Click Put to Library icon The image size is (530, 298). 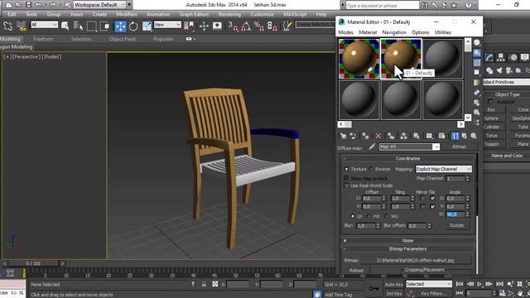point(416,136)
